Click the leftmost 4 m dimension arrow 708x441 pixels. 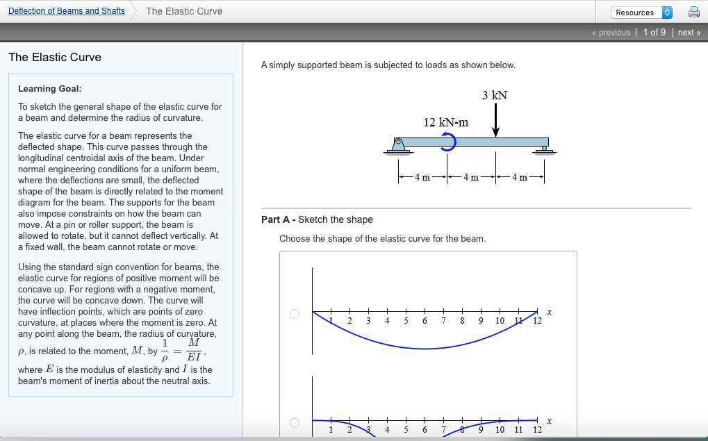422,176
